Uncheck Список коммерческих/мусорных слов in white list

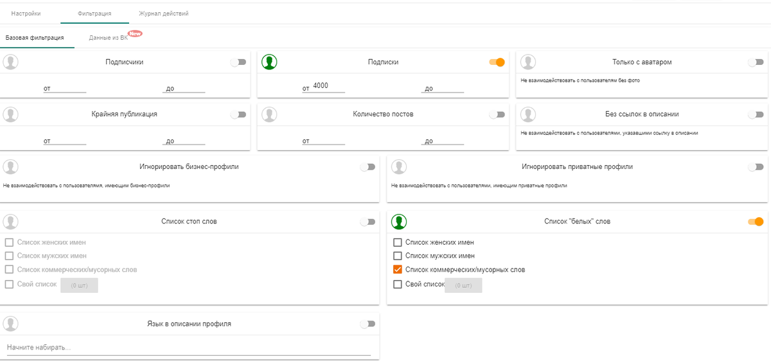pyautogui.click(x=398, y=270)
